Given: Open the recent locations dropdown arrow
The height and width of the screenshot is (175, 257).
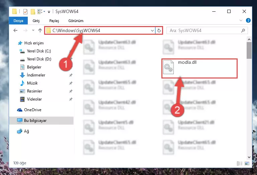Looking at the screenshot, I should coord(33,30).
